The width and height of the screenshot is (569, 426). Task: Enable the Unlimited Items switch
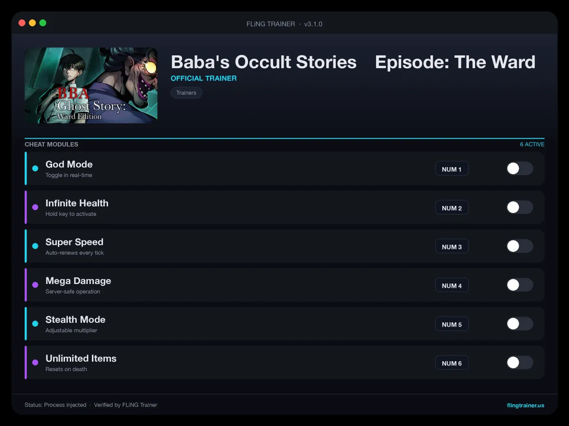[x=520, y=363]
